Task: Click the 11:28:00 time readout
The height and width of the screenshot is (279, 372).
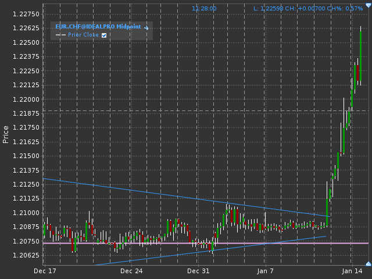Action: (x=204, y=9)
